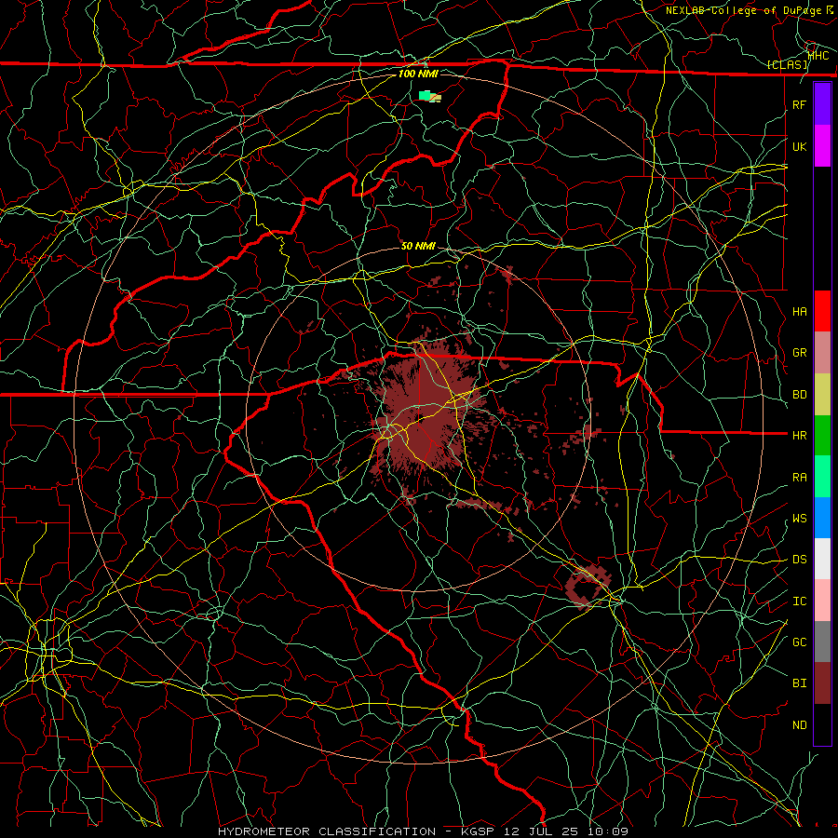The height and width of the screenshot is (838, 838).
Task: Select the HR legend label
Action: tap(799, 436)
